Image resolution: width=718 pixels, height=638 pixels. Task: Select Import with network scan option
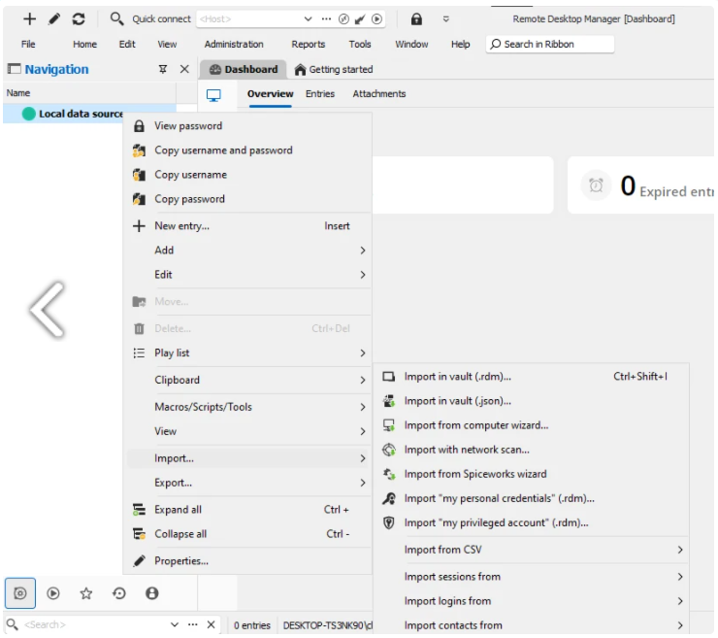point(466,450)
